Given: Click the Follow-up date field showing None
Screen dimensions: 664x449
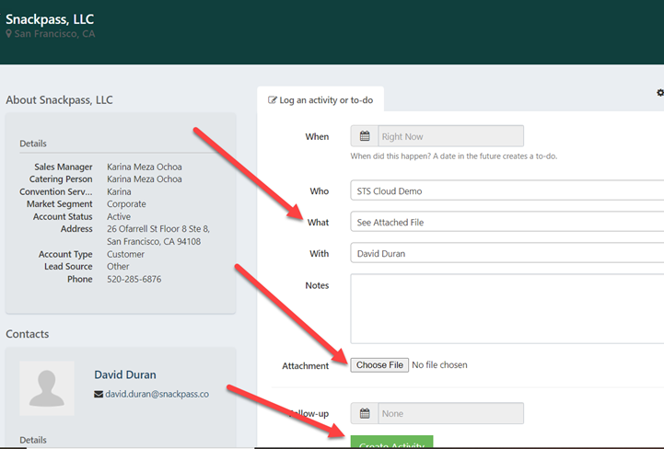Looking at the screenshot, I should [x=449, y=414].
